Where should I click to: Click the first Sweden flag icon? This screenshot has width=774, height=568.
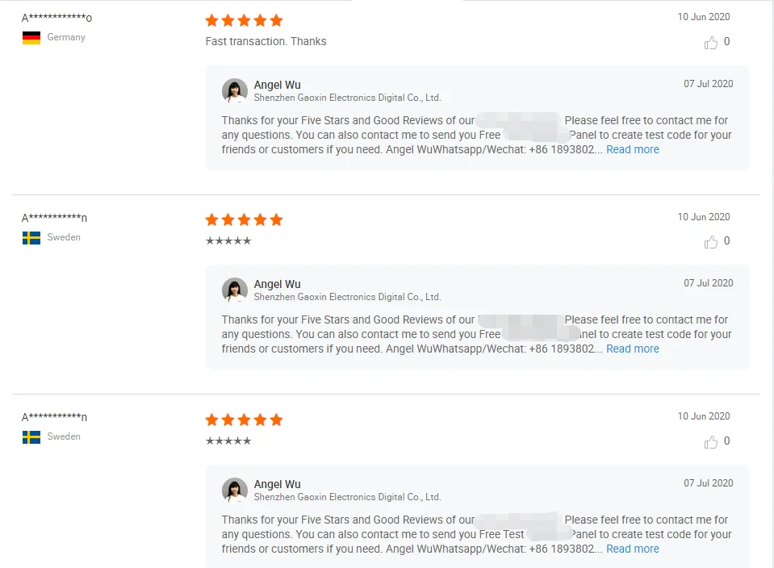(31, 238)
